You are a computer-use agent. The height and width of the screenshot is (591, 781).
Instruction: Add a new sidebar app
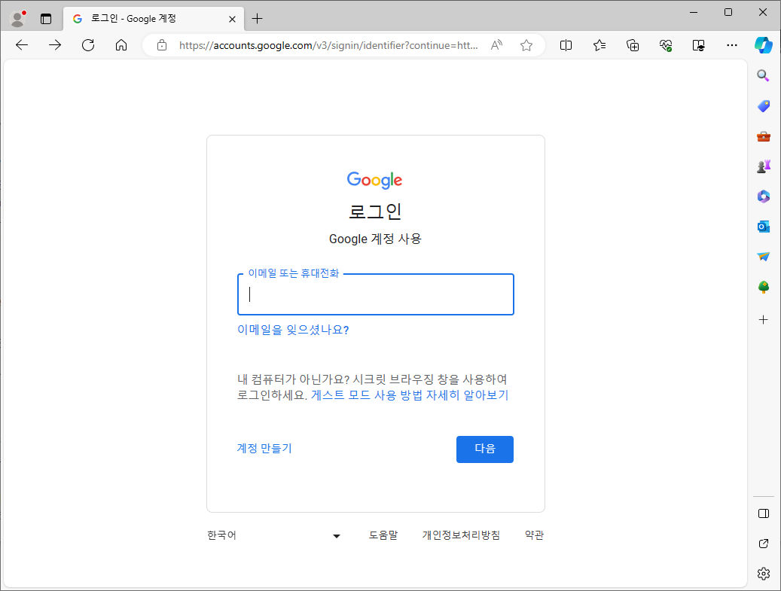[763, 320]
